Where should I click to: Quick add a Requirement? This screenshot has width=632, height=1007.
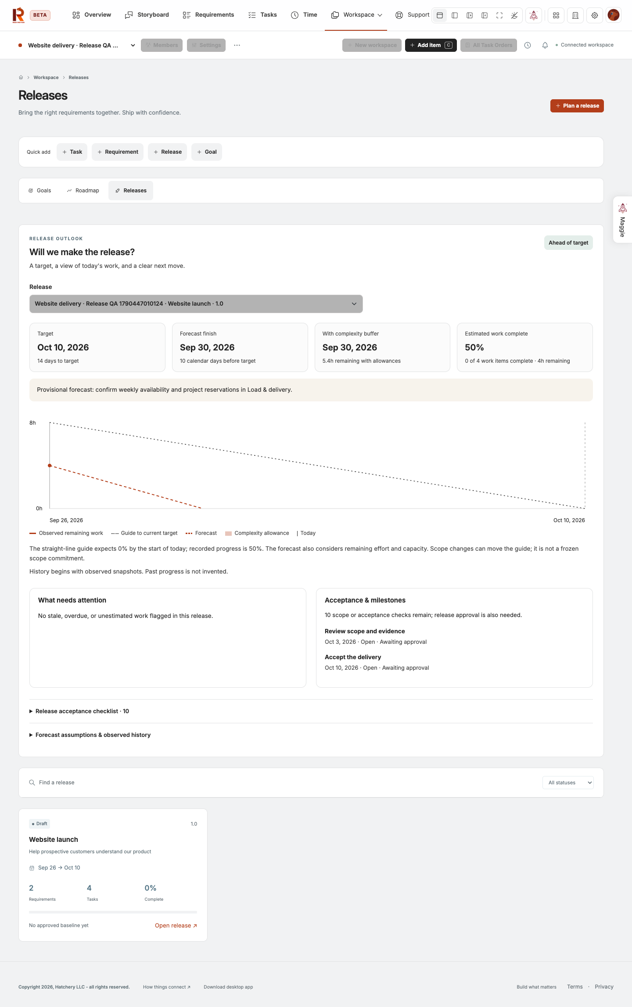tap(118, 152)
